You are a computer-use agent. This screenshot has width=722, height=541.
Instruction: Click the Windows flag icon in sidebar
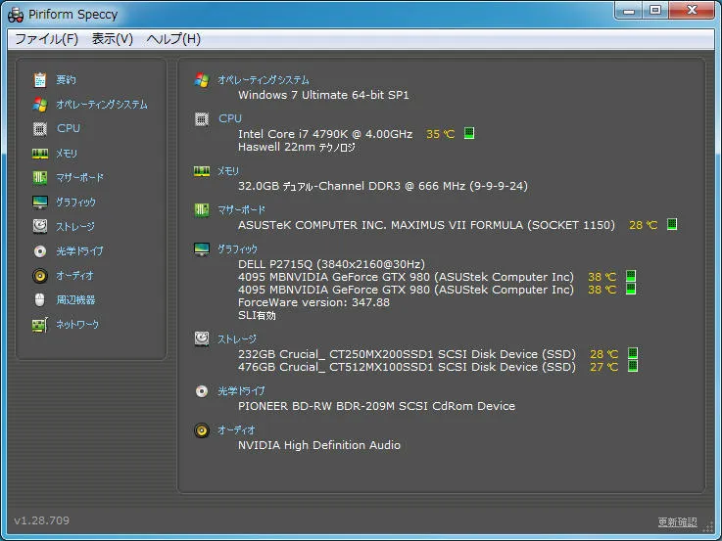pos(40,105)
